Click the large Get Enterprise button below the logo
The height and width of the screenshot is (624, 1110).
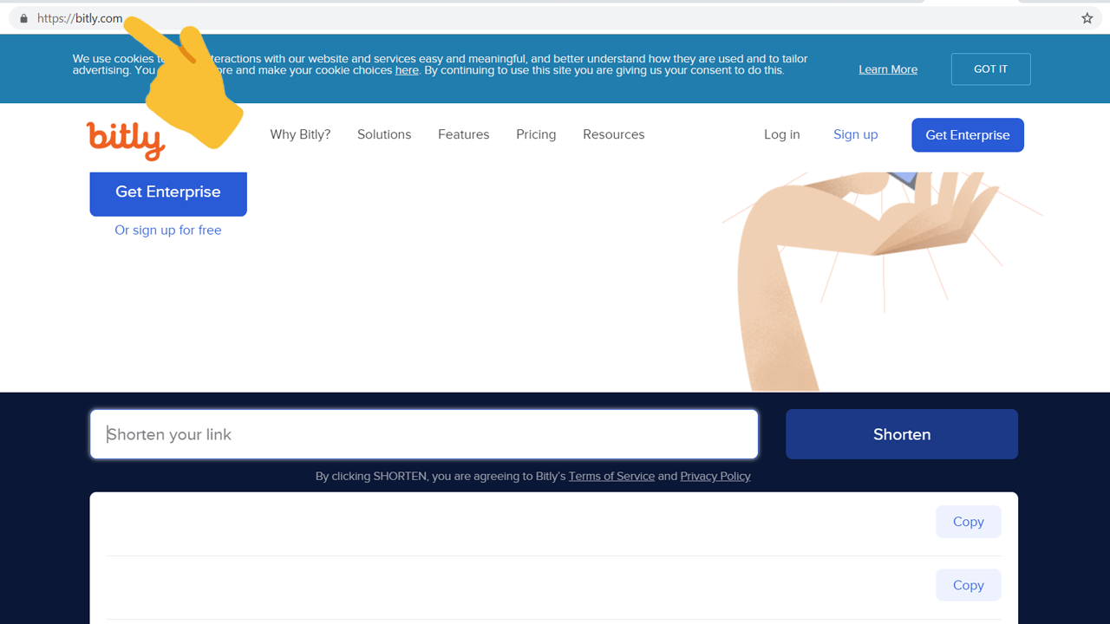(x=168, y=192)
